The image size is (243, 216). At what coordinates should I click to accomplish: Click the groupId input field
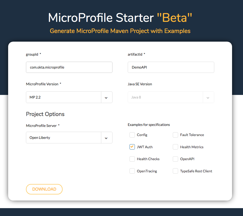pos(69,67)
